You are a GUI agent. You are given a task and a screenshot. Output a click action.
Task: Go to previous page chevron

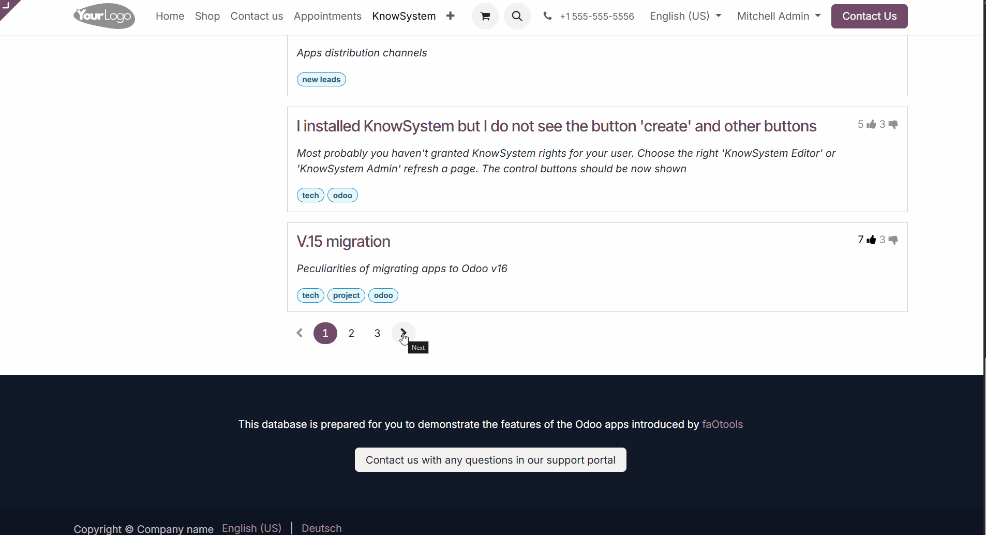pos(300,333)
